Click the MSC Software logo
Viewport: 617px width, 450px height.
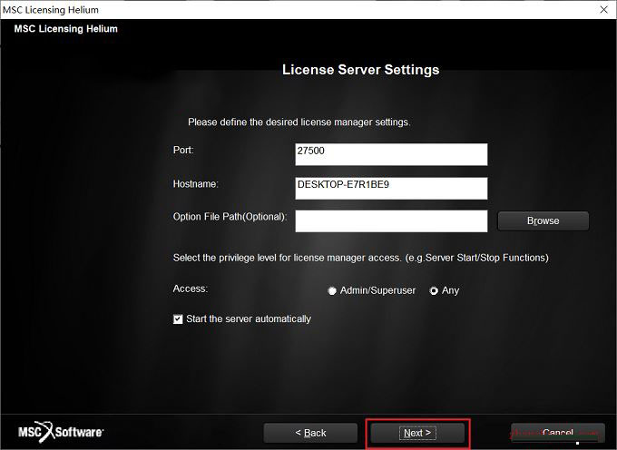click(x=61, y=432)
